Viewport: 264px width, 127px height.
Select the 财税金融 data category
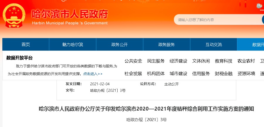pos(224,74)
